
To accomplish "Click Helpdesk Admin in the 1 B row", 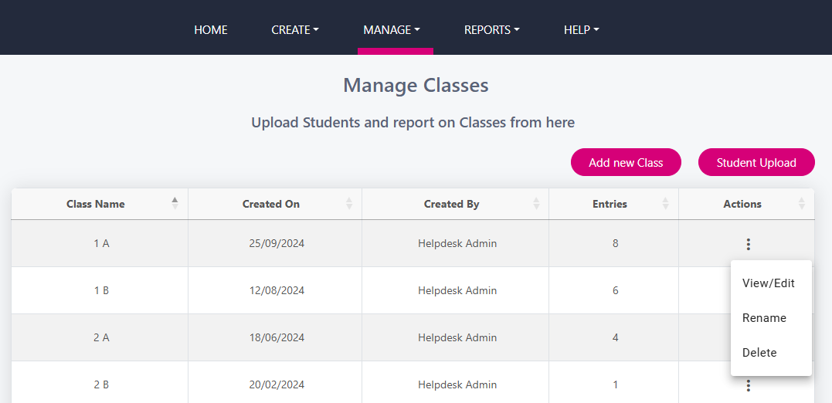I will tap(457, 290).
